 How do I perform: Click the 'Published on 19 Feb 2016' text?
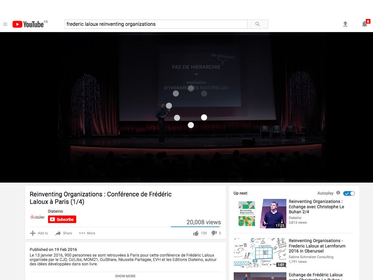coord(53,249)
